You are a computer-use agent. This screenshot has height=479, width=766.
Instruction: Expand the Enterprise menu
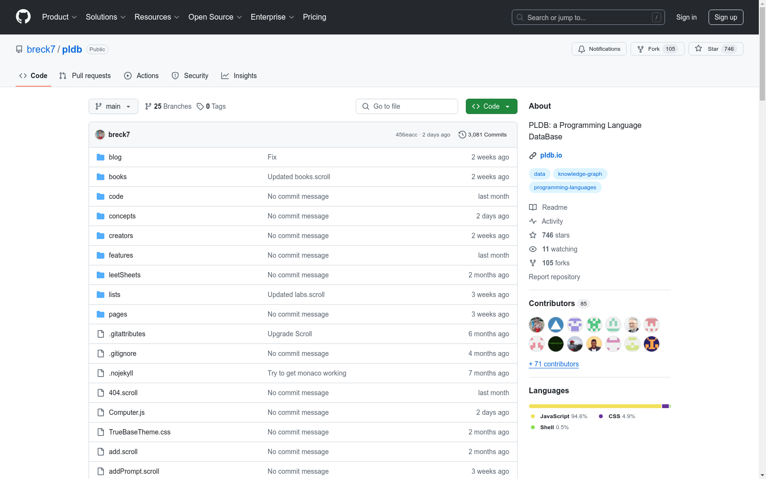tap(272, 17)
